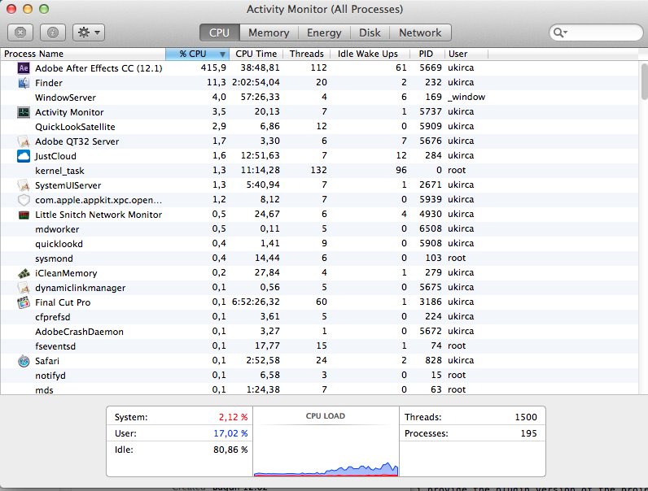Click the JustCloud cloud icon
This screenshot has height=491, width=648.
click(24, 156)
